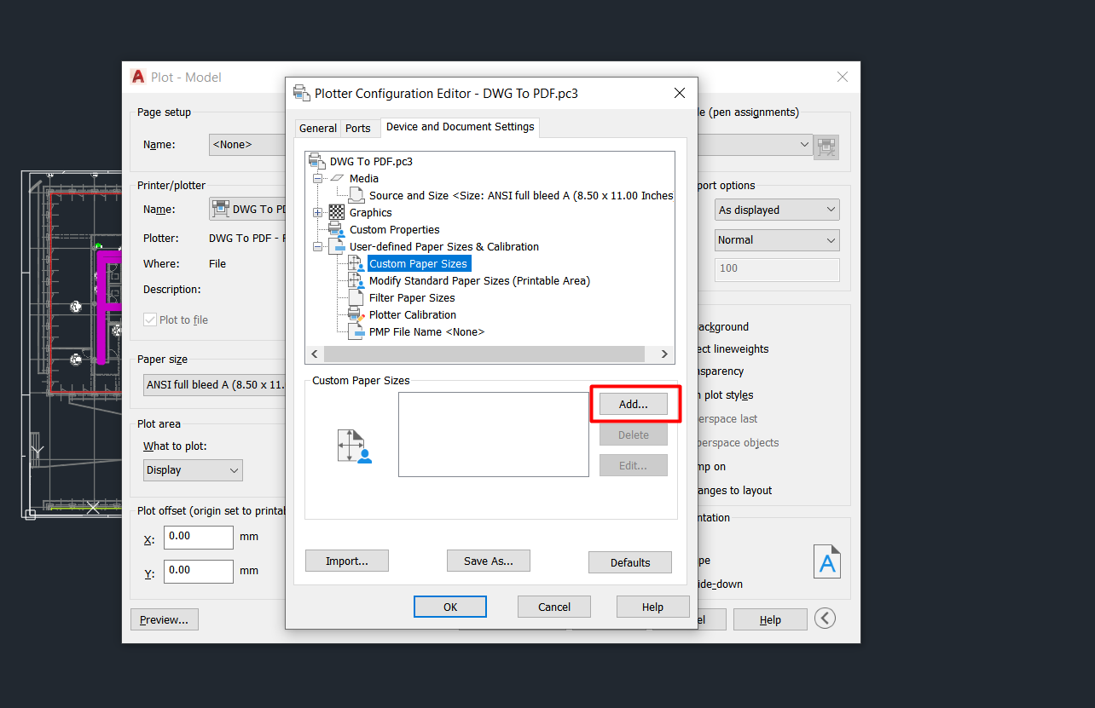Image resolution: width=1095 pixels, height=708 pixels.
Task: Click the User-defined Paper Sizes & Calibration icon
Action: point(337,246)
